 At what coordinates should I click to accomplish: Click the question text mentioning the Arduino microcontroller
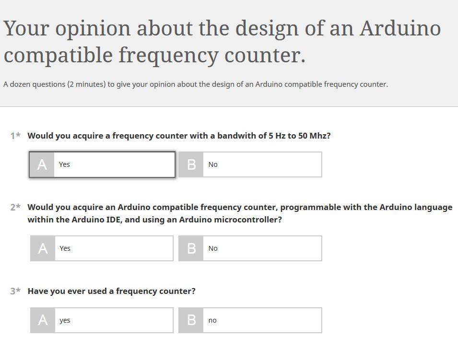pos(240,213)
